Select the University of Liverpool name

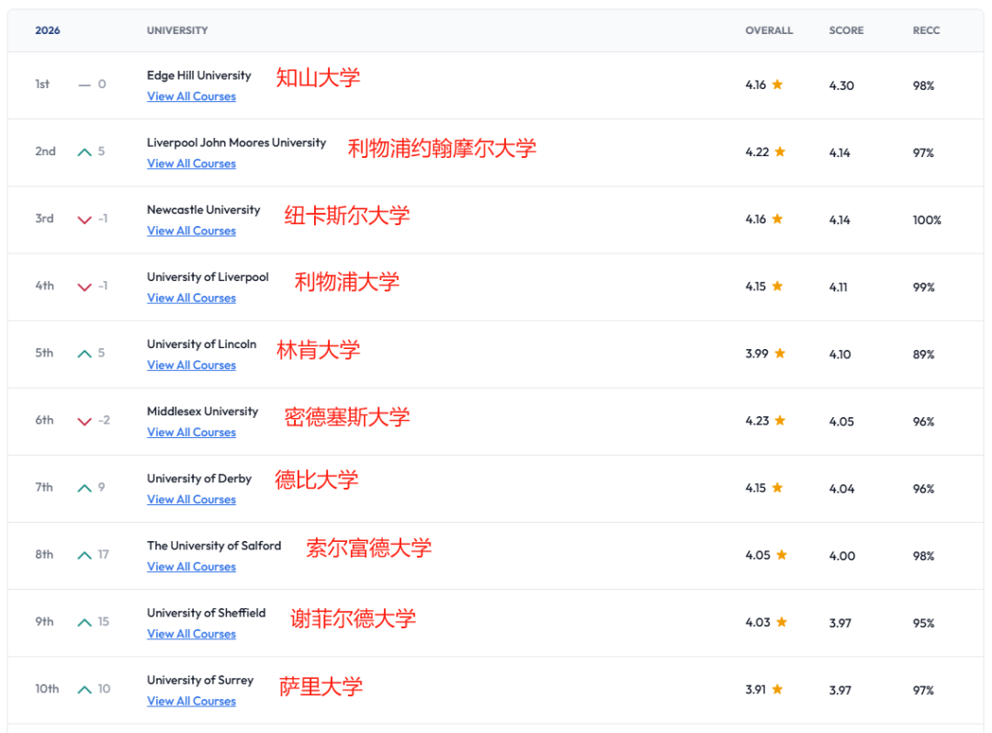[x=208, y=277]
